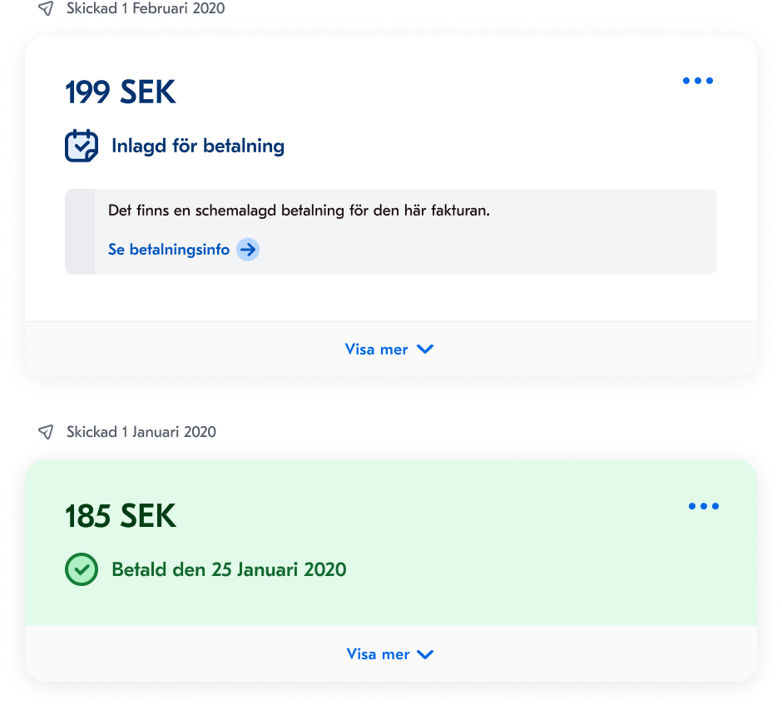The width and height of the screenshot is (782, 710).
Task: Click the Skickad 1 Februari 2020 date label
Action: (146, 8)
